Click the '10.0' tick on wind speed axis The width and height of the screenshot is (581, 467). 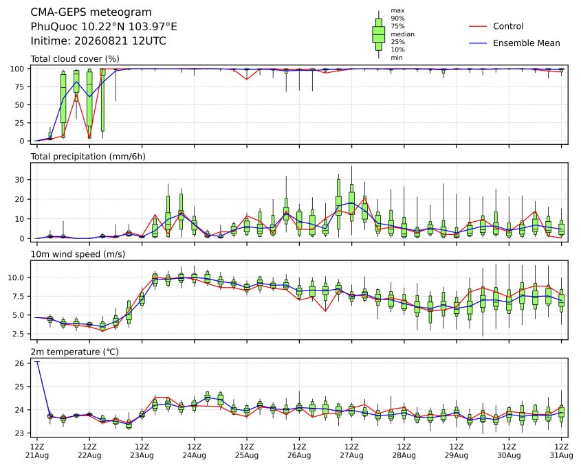pyautogui.click(x=17, y=277)
